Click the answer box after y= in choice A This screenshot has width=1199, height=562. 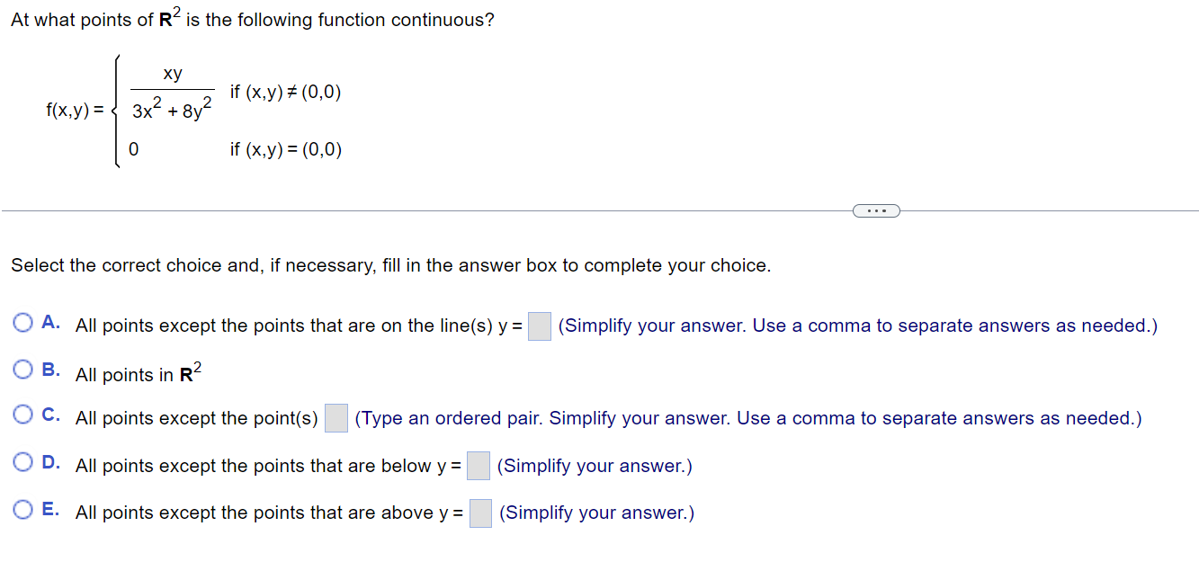(538, 326)
